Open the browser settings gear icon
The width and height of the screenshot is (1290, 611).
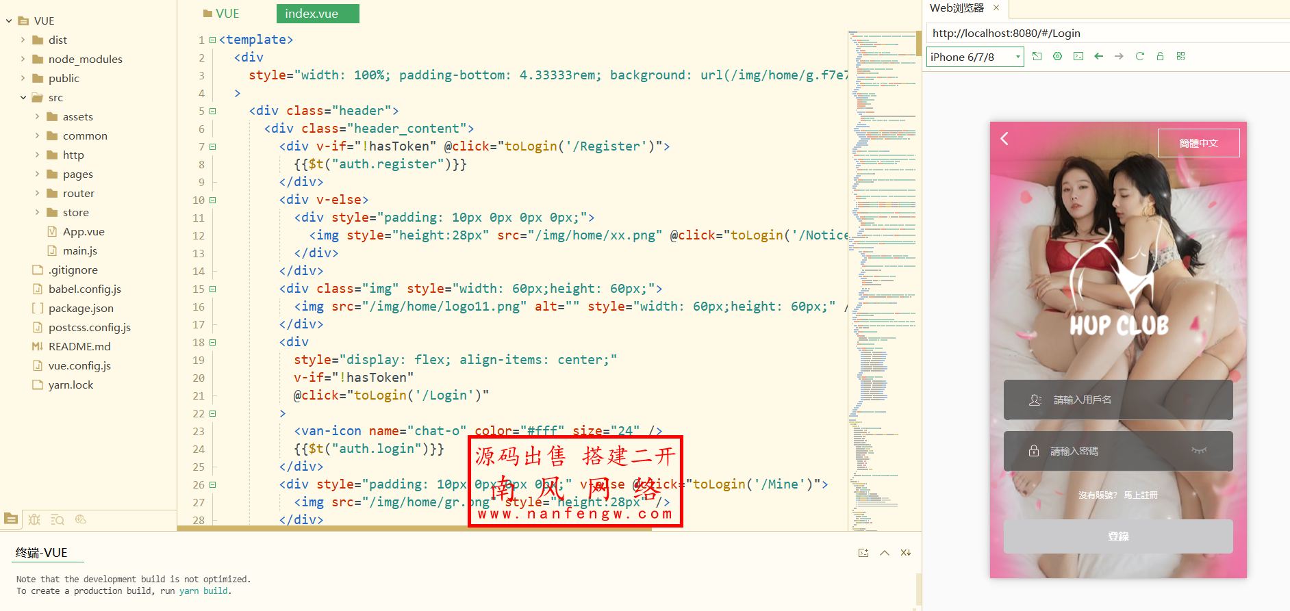(x=1057, y=57)
